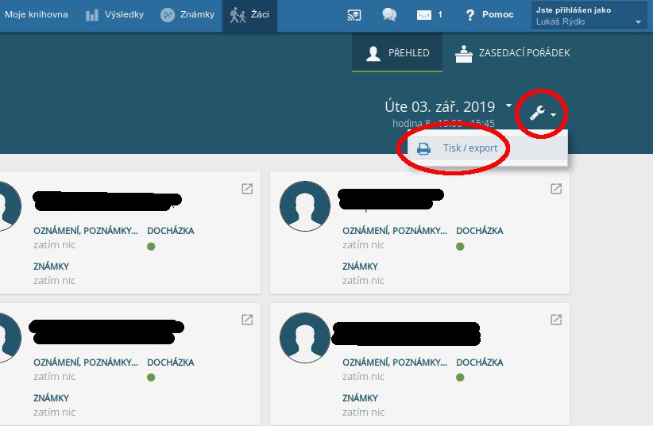653x426 pixels.
Task: Switch to the Přehled tab
Action: click(x=398, y=53)
